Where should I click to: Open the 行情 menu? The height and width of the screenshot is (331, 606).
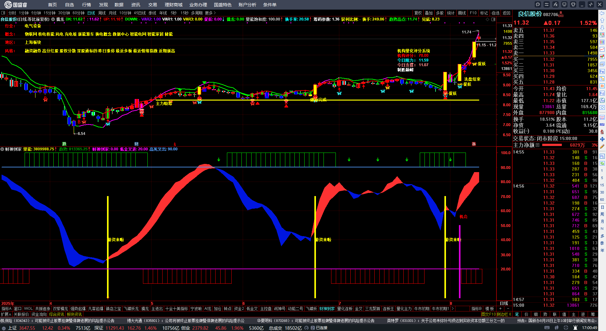point(86,5)
